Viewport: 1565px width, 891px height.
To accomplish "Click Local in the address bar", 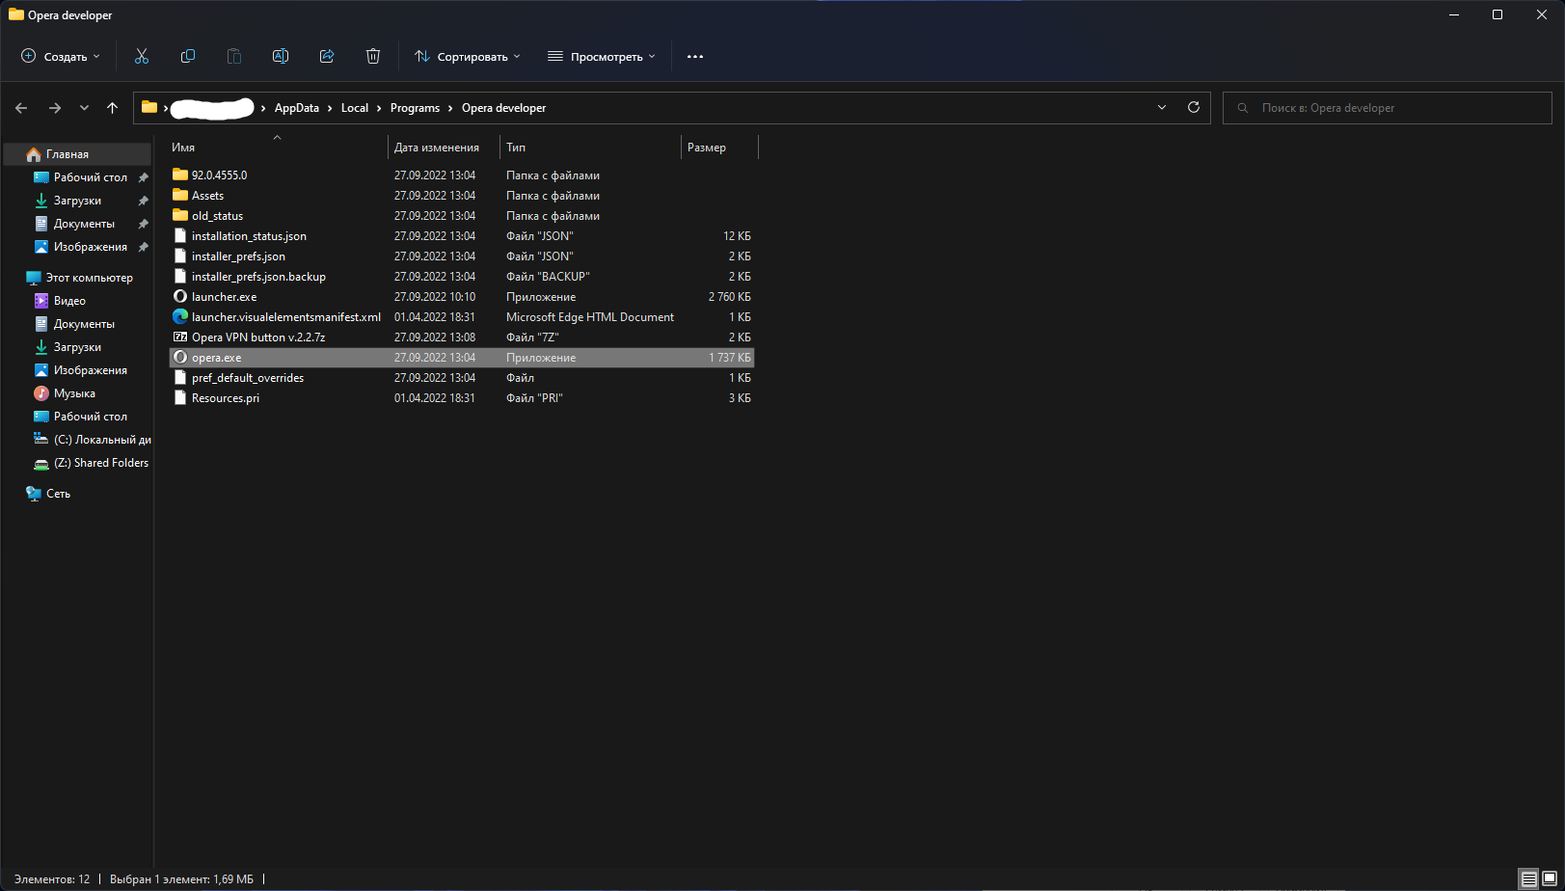I will [355, 108].
